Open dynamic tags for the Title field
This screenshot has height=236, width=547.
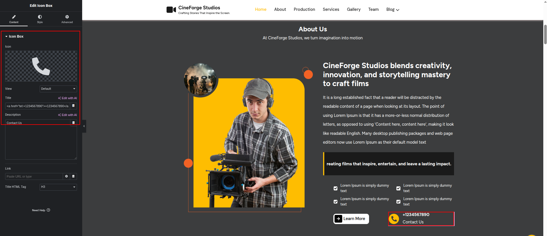[73, 106]
